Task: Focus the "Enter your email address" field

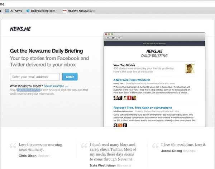Action: pos(35,77)
